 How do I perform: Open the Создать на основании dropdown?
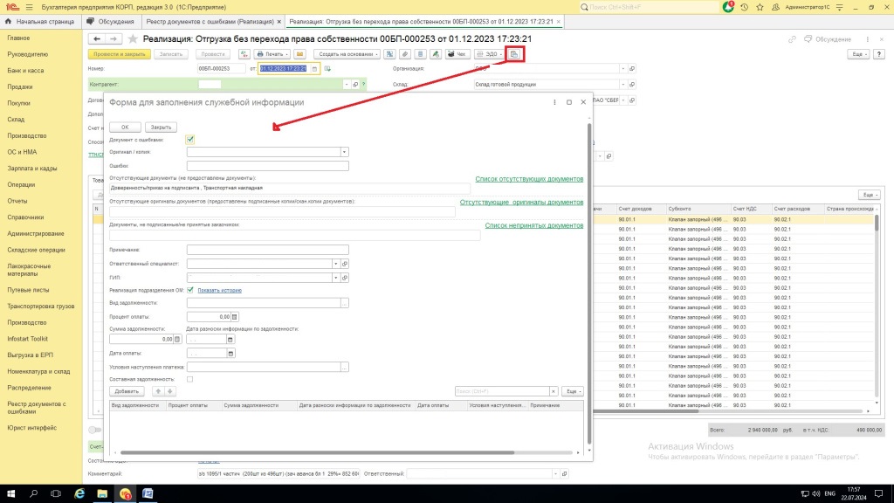(x=347, y=54)
